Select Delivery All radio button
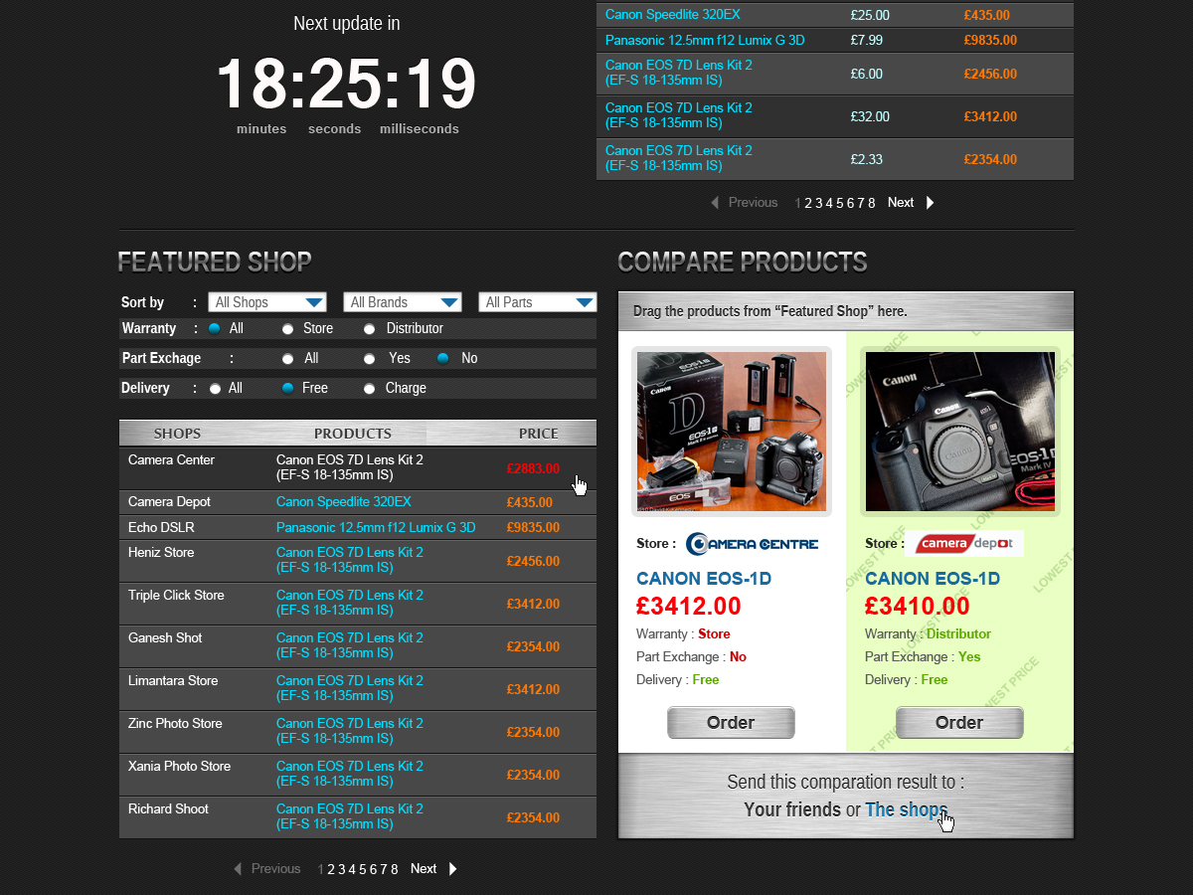This screenshot has width=1193, height=895. [x=215, y=388]
